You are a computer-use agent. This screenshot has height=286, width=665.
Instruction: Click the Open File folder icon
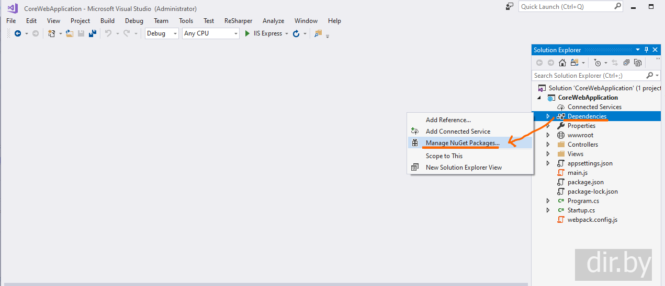coord(69,33)
